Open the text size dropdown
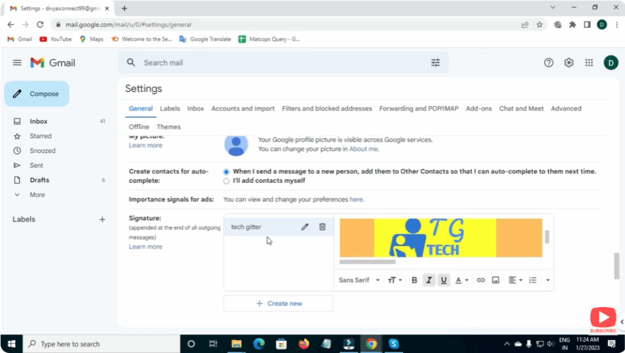This screenshot has height=353, width=625. point(395,280)
